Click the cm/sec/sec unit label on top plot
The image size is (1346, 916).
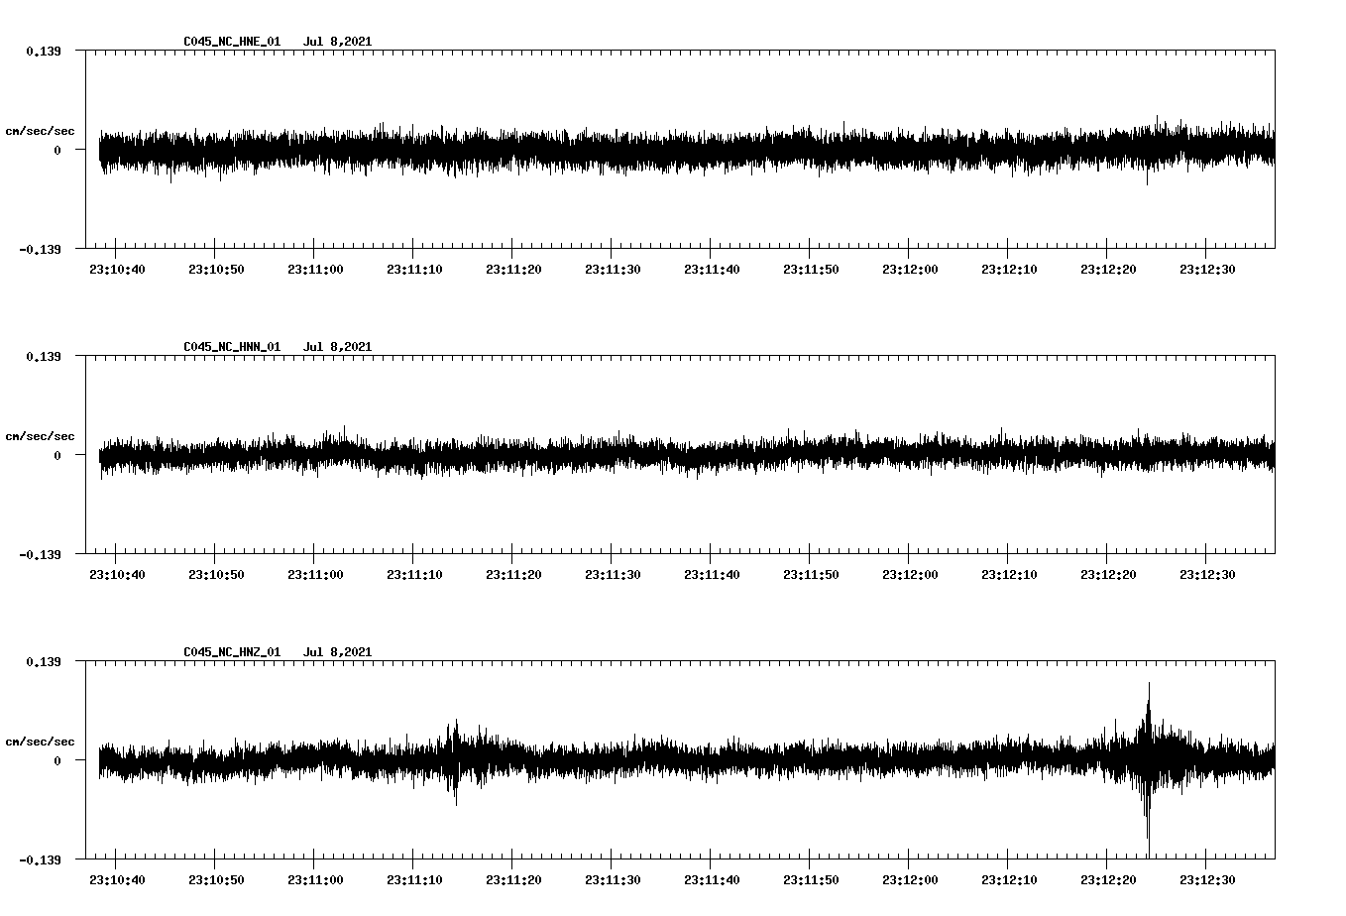click(x=41, y=130)
